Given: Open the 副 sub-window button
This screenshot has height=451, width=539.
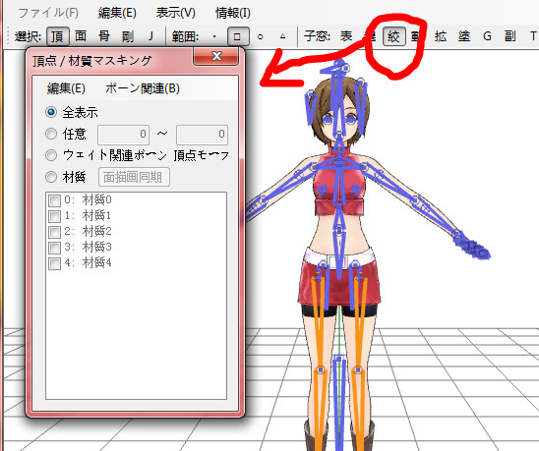Looking at the screenshot, I should click(x=510, y=36).
